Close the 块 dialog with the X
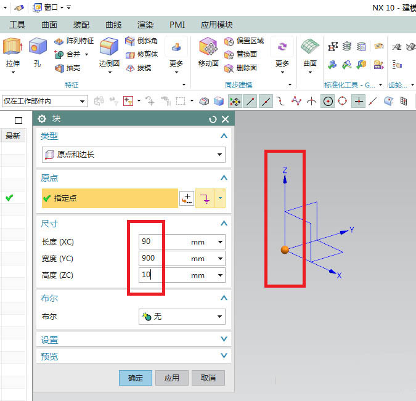The height and width of the screenshot is (401, 416). tap(225, 119)
